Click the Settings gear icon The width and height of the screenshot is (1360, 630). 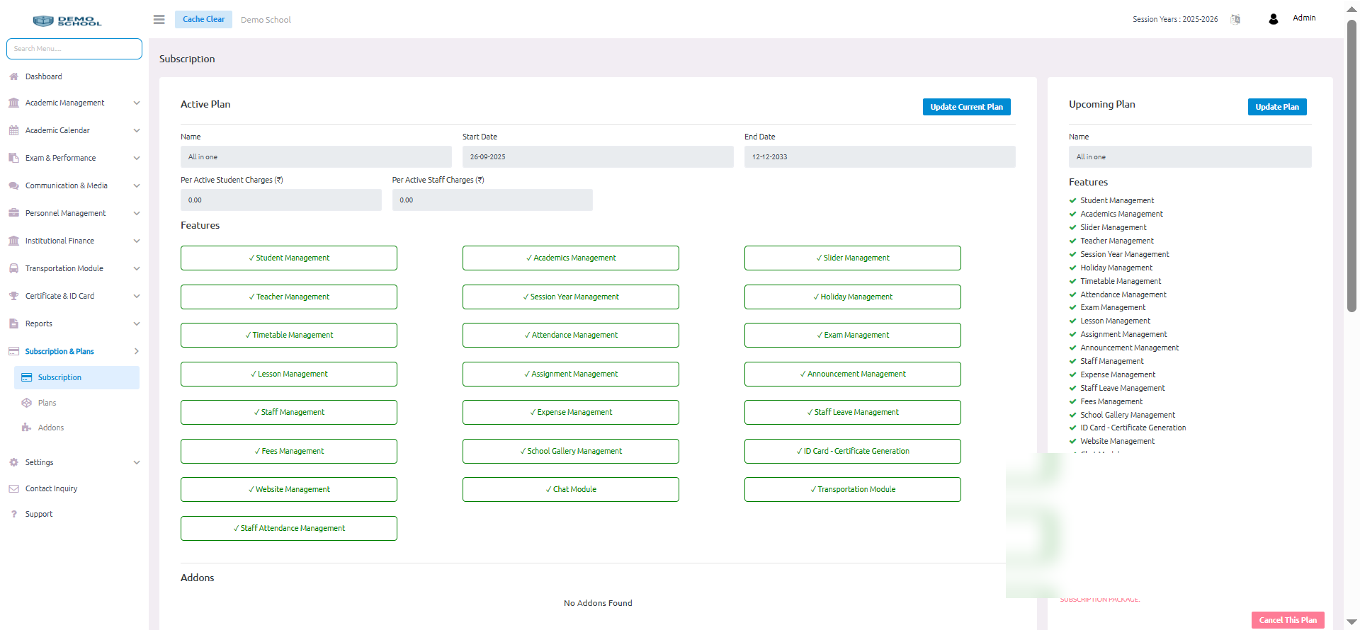click(x=13, y=462)
